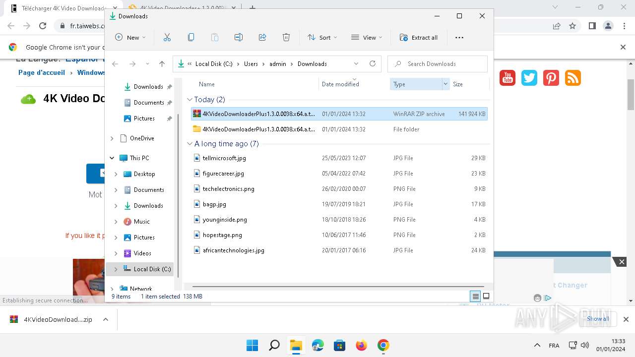Expand the address bar history dropdown

pos(356,63)
